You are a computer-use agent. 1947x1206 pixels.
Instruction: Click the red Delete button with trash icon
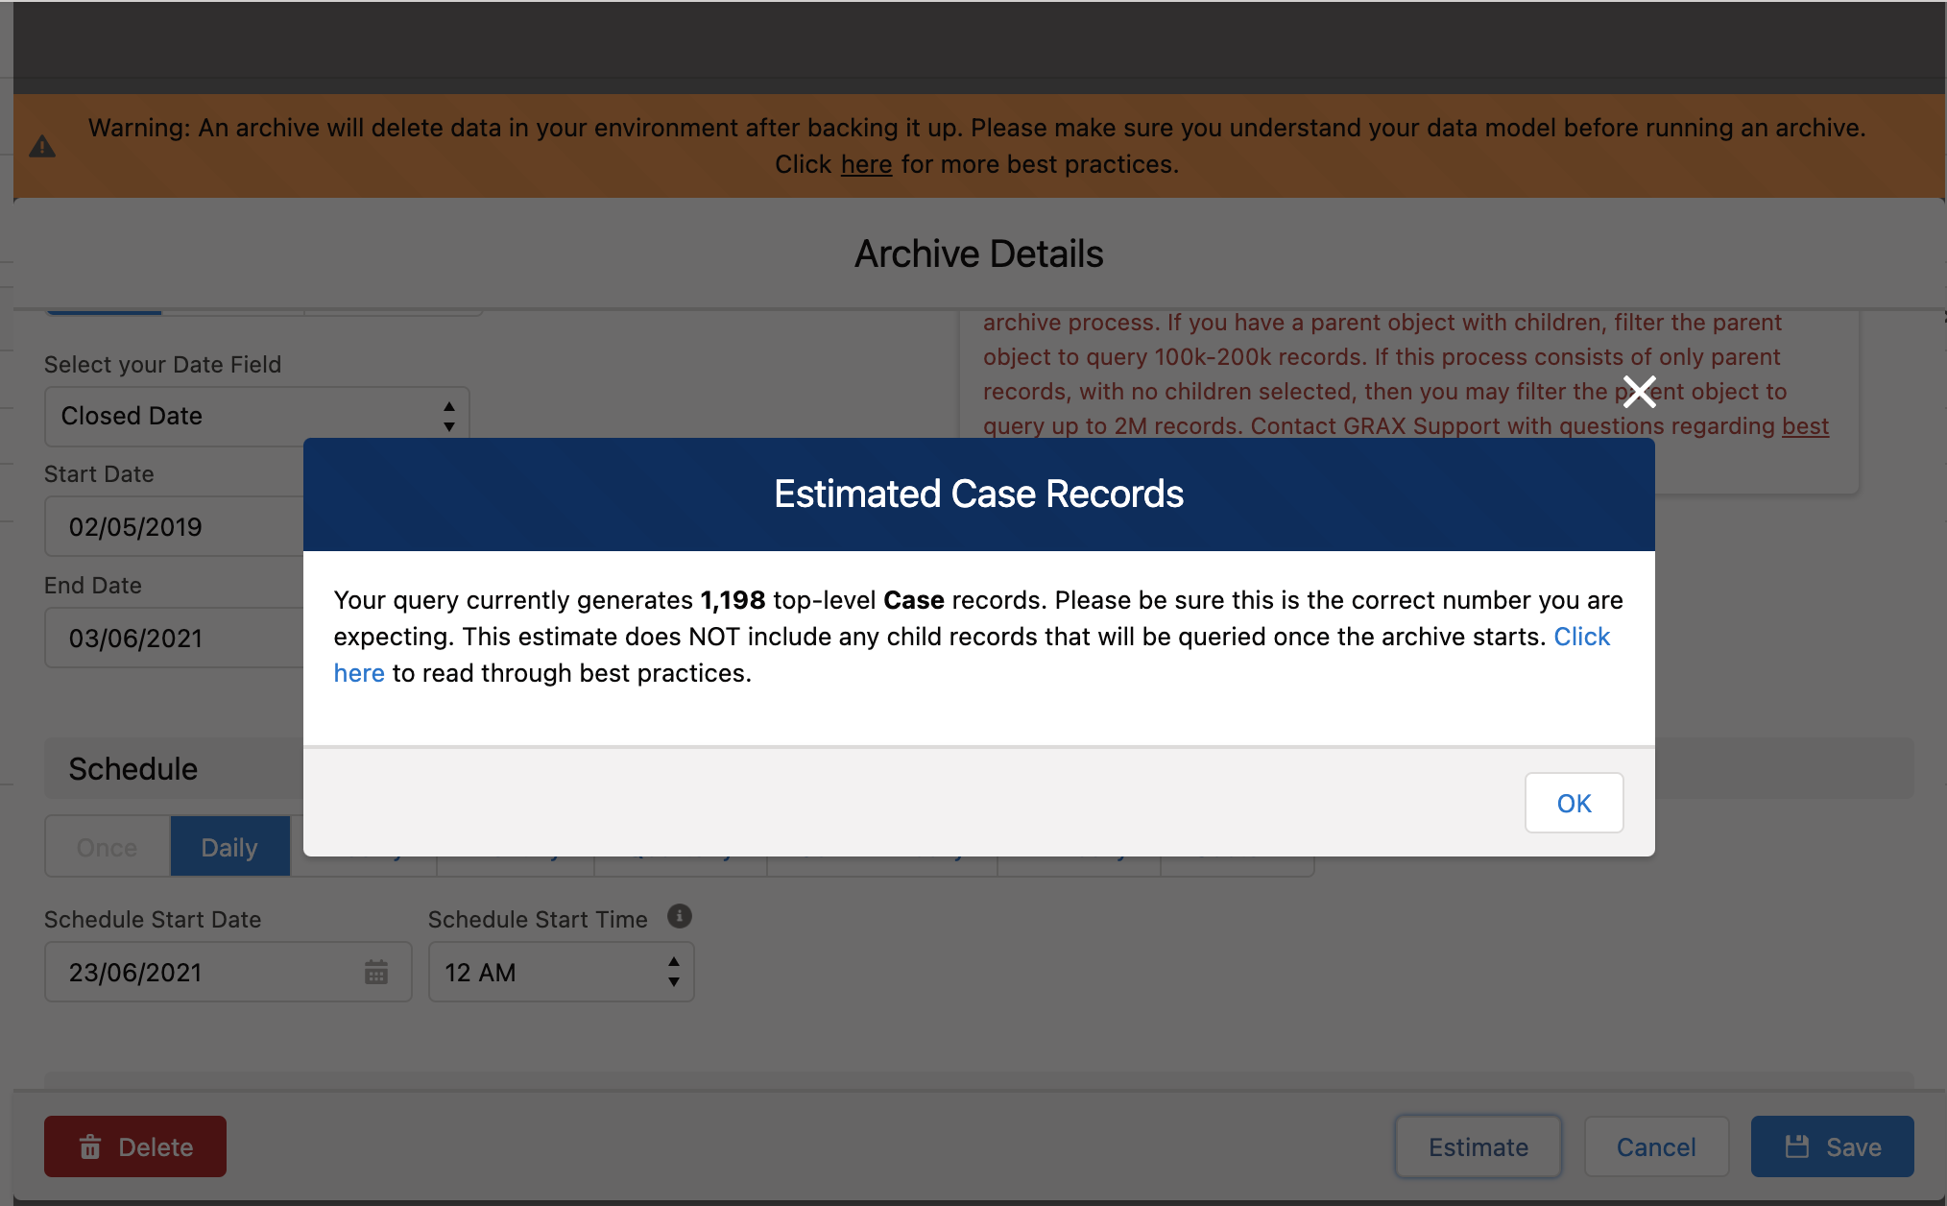pyautogui.click(x=135, y=1146)
